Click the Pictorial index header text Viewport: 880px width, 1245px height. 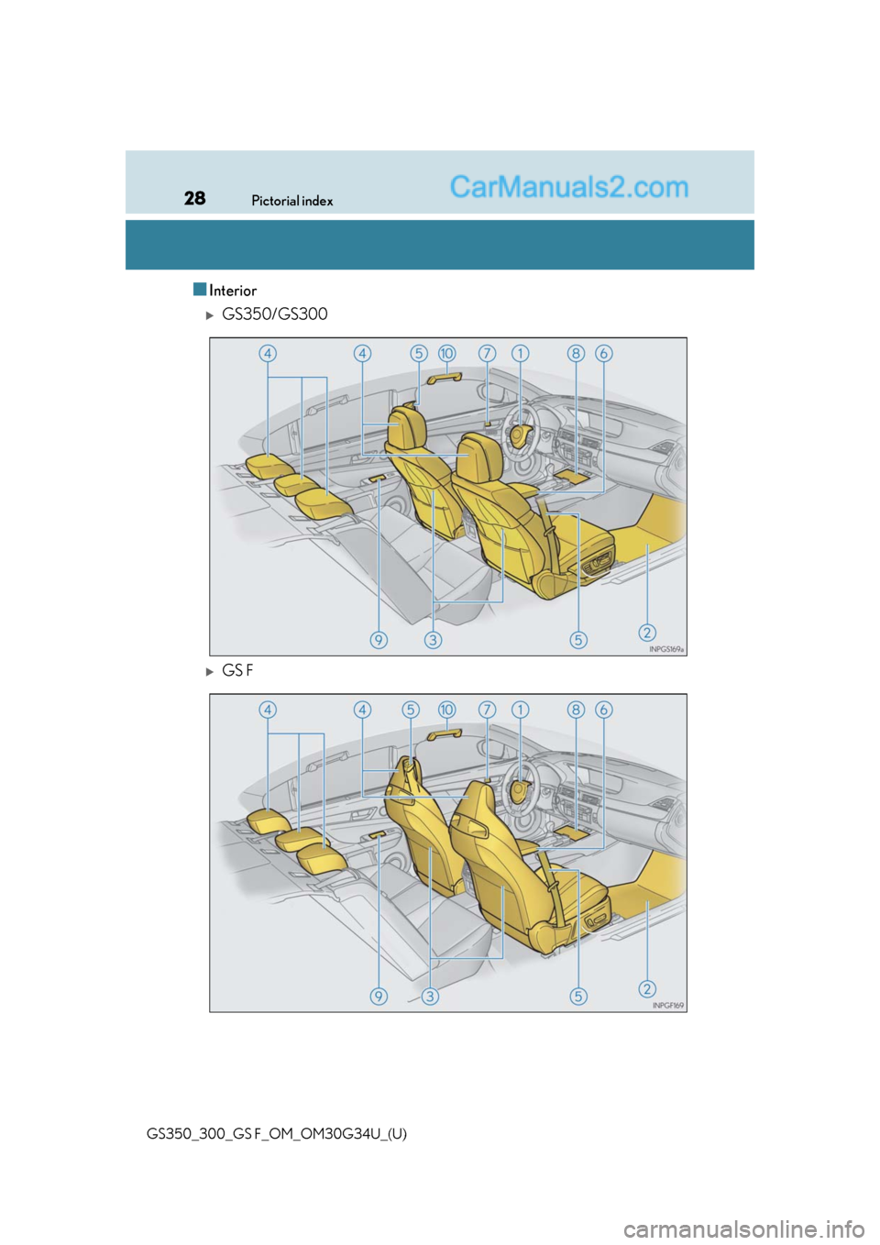tap(291, 201)
